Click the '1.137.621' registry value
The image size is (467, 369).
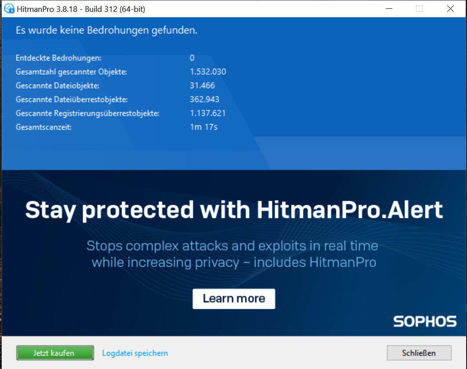point(208,113)
